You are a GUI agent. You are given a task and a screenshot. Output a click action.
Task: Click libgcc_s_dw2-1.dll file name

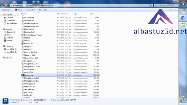click(31, 52)
